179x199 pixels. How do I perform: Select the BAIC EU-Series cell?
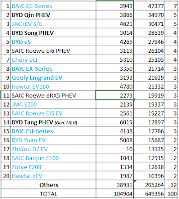53,131
